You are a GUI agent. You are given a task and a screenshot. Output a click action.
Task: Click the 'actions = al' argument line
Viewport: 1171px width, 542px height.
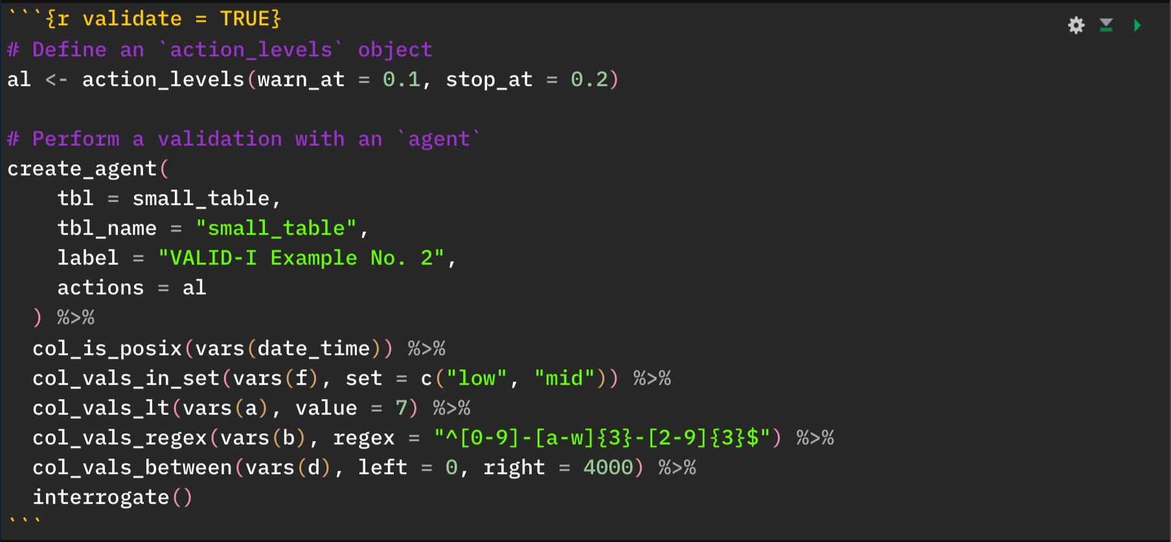131,288
